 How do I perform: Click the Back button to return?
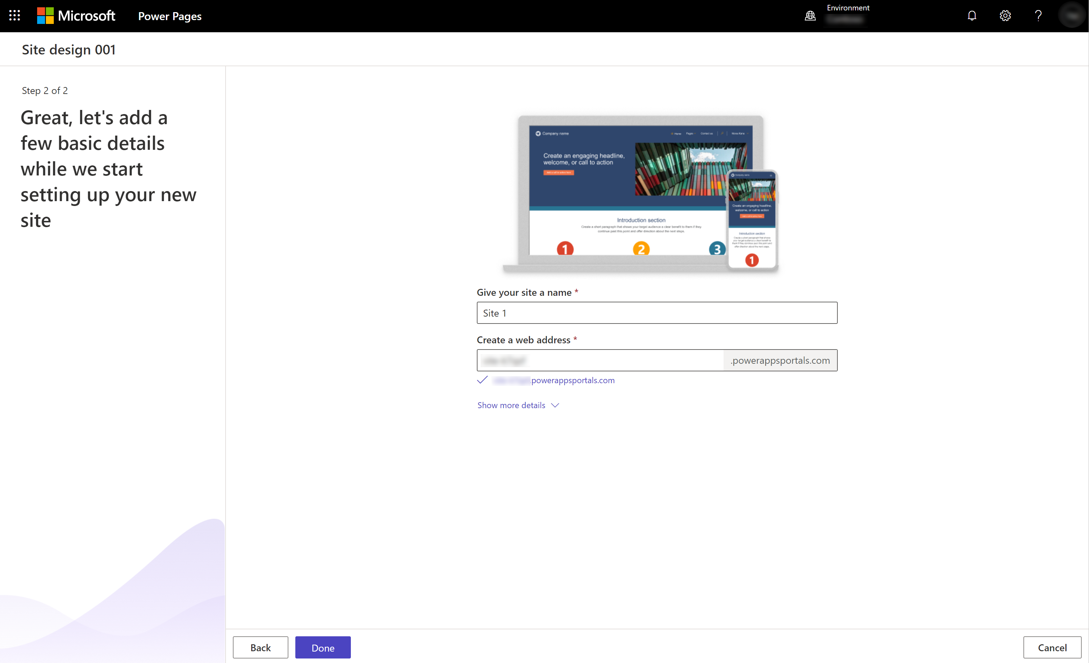pyautogui.click(x=261, y=647)
